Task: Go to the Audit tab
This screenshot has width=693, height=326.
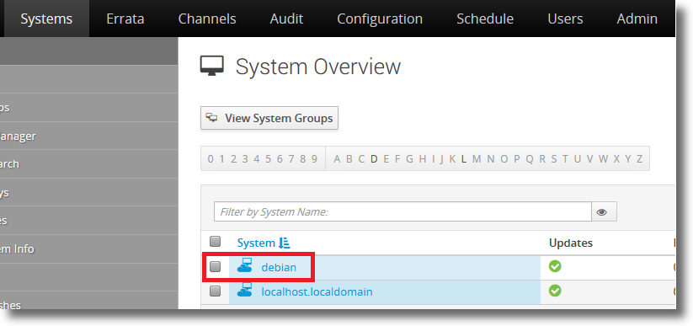Action: [x=286, y=19]
